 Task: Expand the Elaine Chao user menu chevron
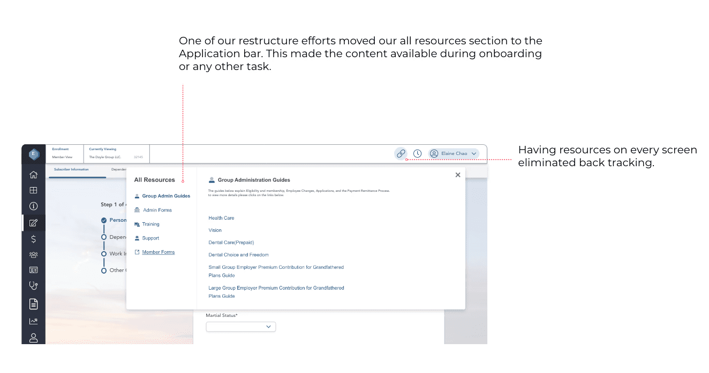point(474,153)
